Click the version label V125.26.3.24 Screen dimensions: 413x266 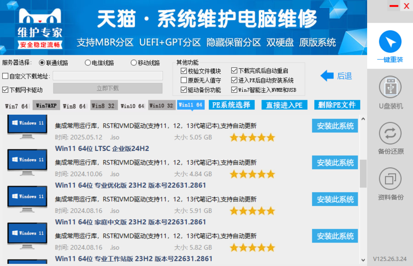pos(390,259)
